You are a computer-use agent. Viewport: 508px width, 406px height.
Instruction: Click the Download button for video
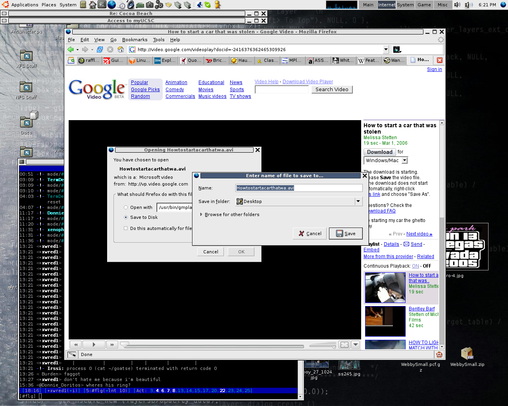click(x=379, y=152)
